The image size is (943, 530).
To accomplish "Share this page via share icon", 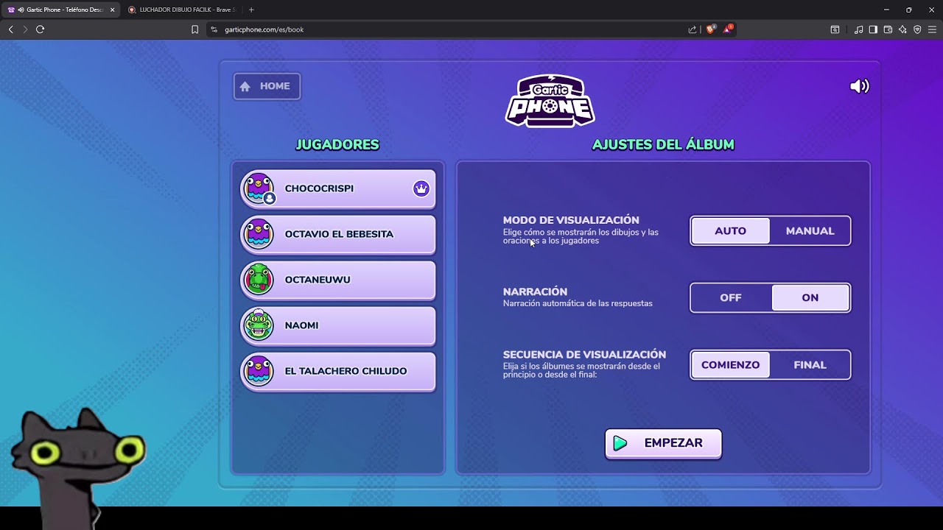I will pyautogui.click(x=693, y=29).
